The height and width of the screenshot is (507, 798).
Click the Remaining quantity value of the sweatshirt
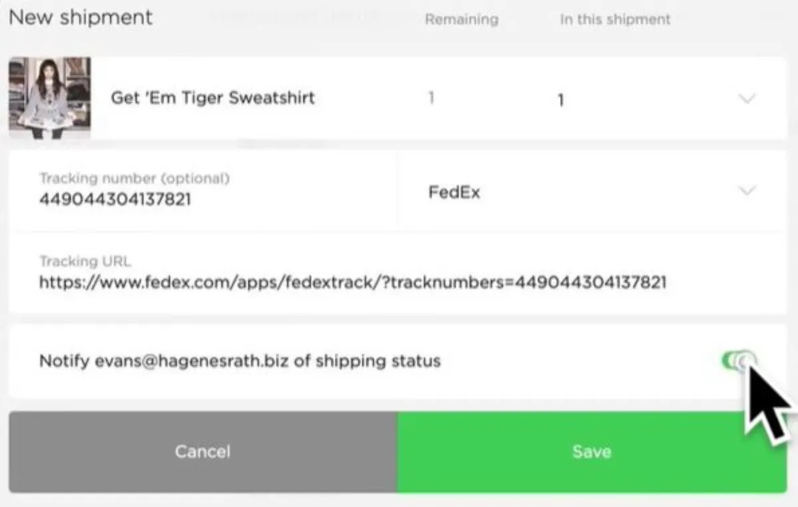tap(431, 98)
